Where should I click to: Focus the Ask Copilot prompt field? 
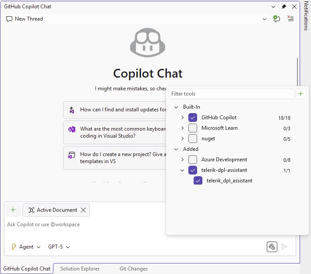85,224
